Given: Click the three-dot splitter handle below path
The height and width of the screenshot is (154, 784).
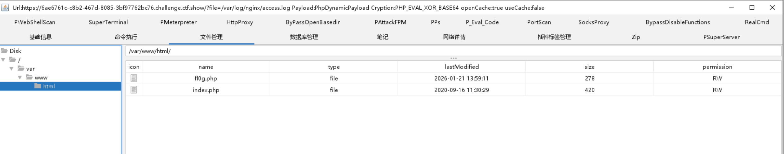Looking at the screenshot, I should coord(453,58).
